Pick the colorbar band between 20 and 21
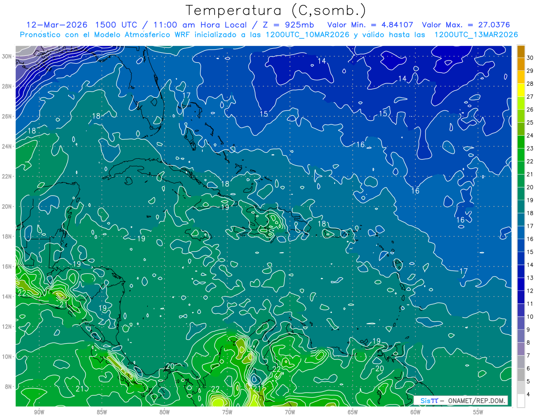Viewport: 542px width, 418px height. (x=521, y=181)
